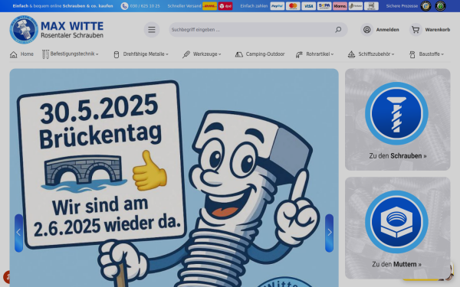Click the Mastercard payment icon
460x287 pixels.
coord(293,6)
